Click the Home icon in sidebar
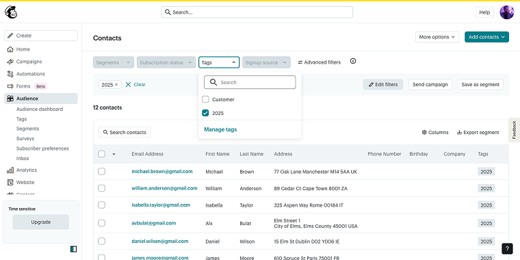520x260 pixels. point(10,49)
